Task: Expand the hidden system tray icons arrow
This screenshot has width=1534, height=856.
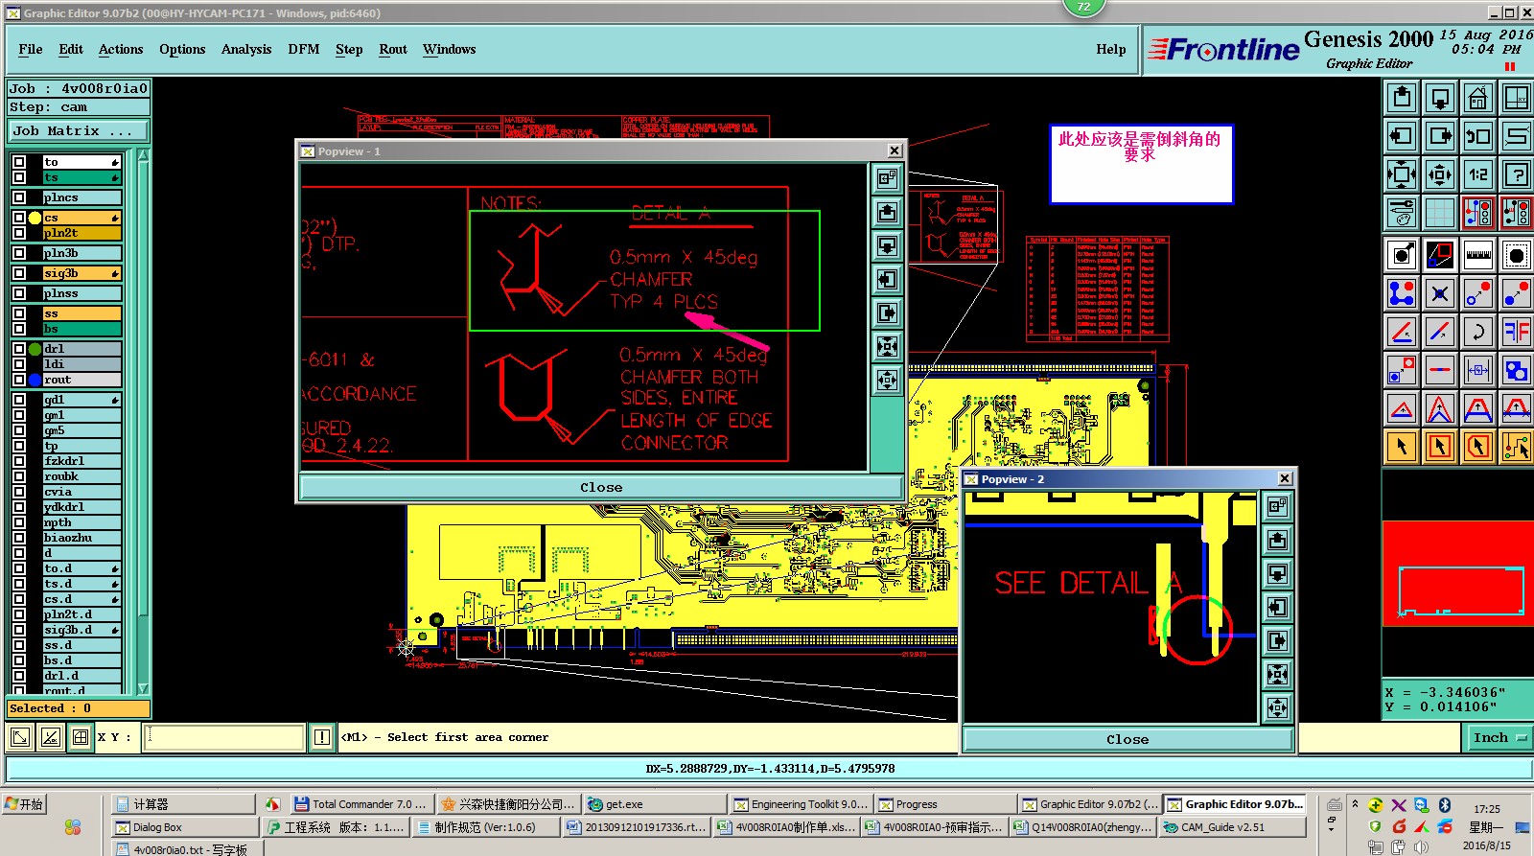Action: point(1355,803)
